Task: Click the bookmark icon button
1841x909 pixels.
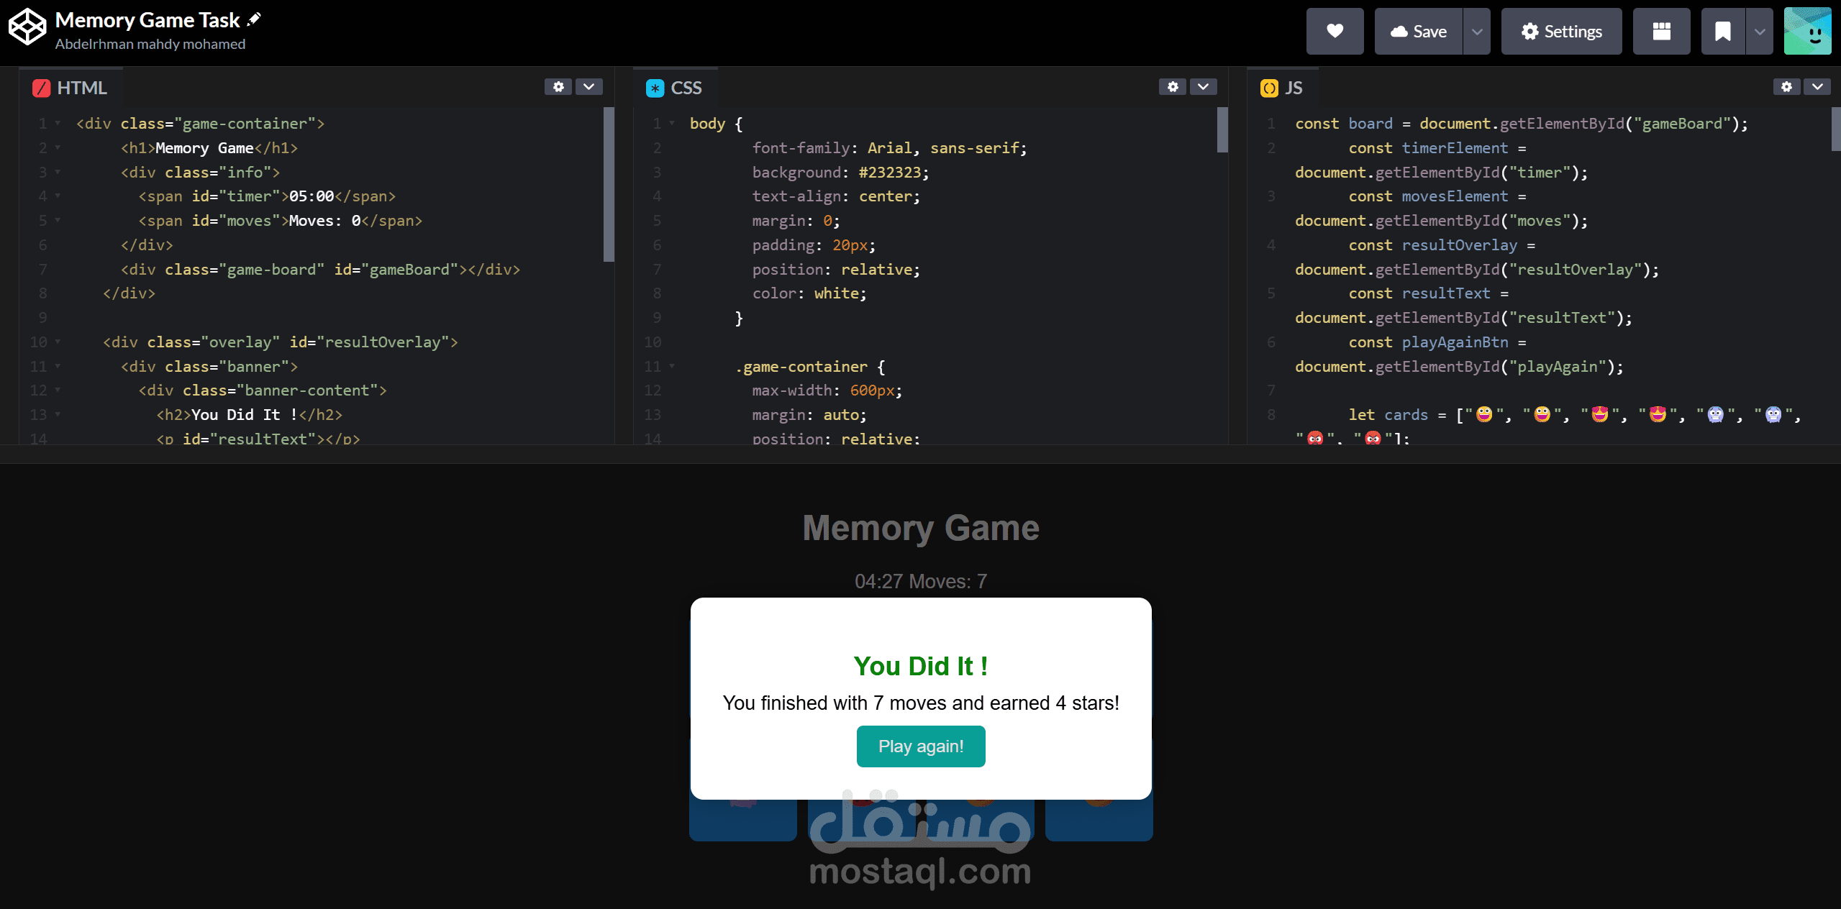Action: click(x=1722, y=31)
